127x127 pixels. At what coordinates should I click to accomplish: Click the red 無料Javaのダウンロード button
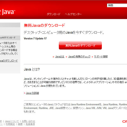pyautogui.click(x=80, y=46)
